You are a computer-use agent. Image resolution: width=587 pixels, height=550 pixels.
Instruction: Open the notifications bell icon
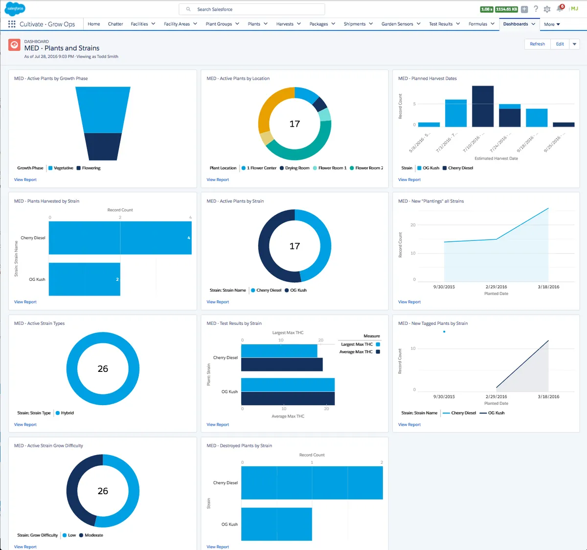(560, 8)
